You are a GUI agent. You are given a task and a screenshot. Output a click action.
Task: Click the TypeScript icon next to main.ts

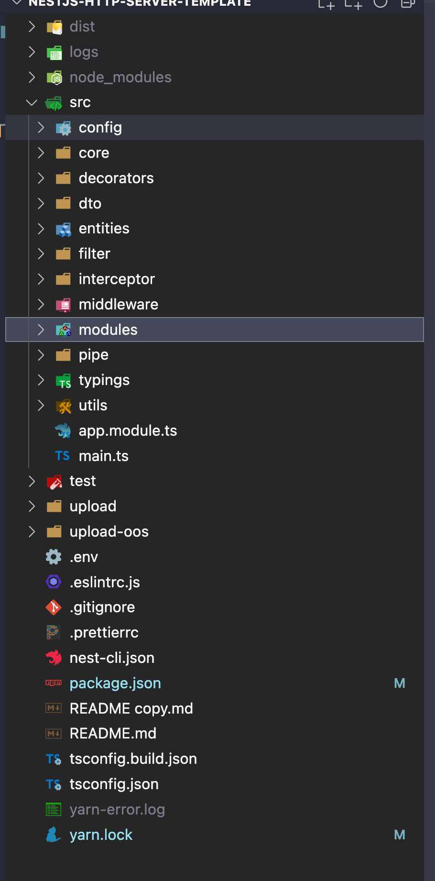point(63,456)
